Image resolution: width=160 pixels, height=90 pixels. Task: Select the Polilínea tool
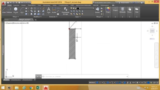pos(9,10)
